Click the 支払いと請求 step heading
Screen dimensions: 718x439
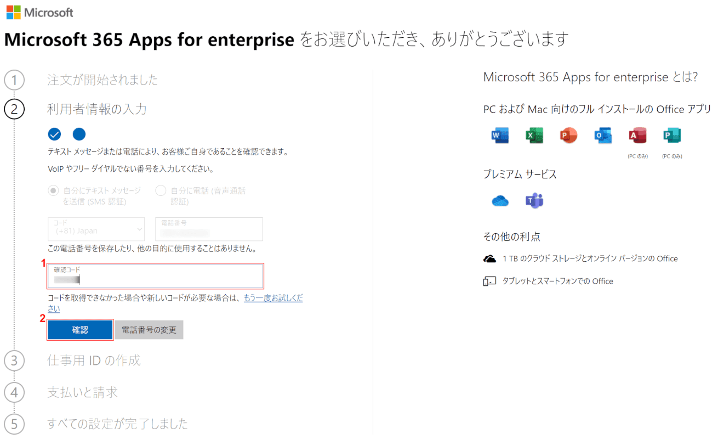(x=83, y=392)
